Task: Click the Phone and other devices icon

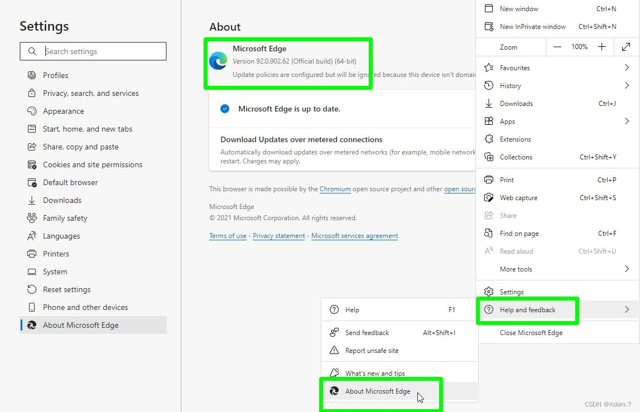Action: 32,307
